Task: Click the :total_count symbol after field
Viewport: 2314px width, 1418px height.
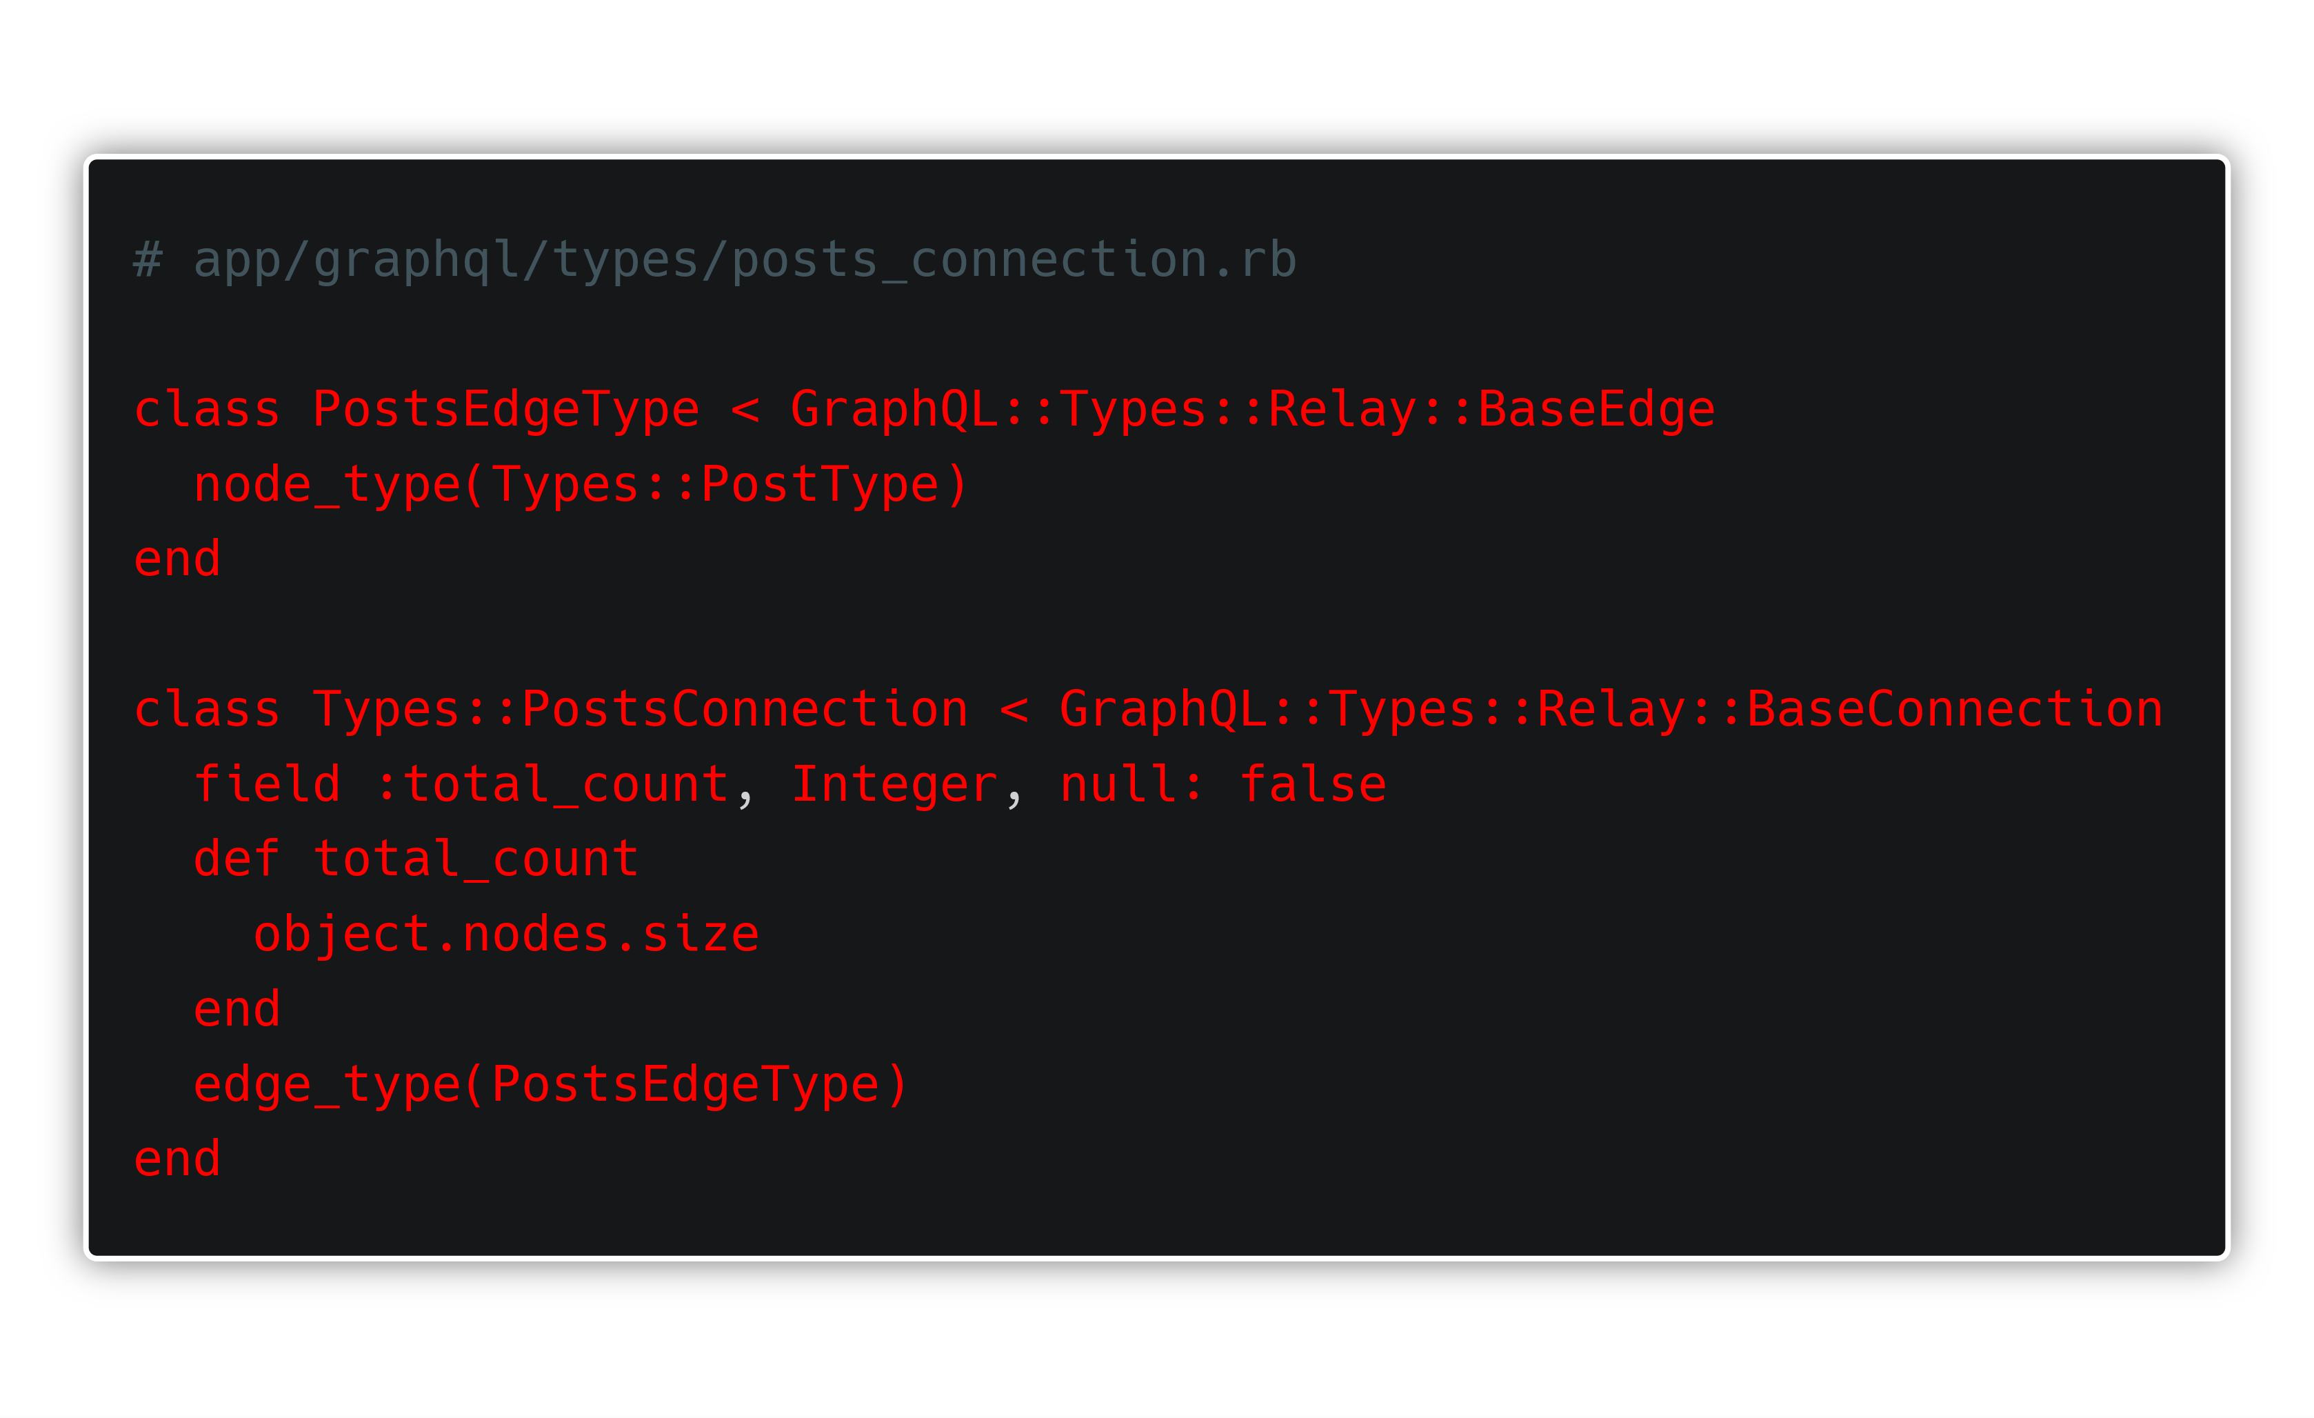Action: 552,785
